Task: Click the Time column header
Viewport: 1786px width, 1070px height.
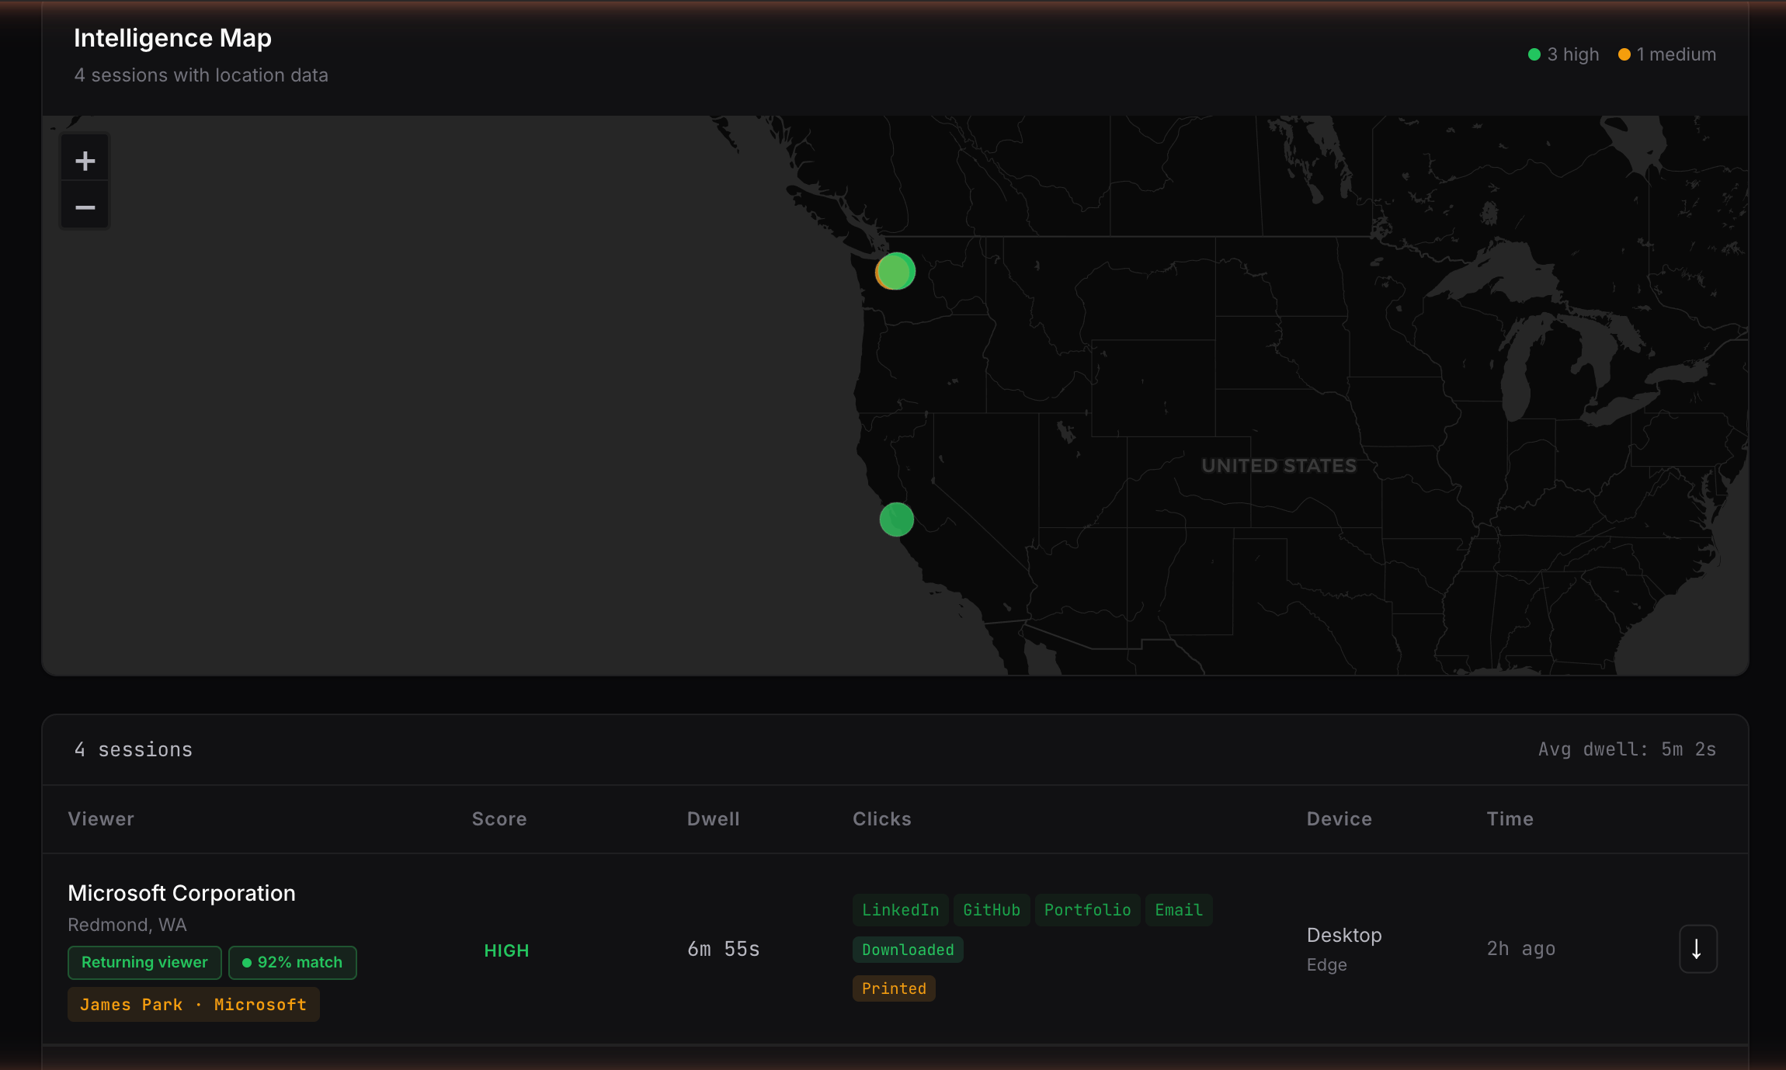Action: pos(1510,818)
